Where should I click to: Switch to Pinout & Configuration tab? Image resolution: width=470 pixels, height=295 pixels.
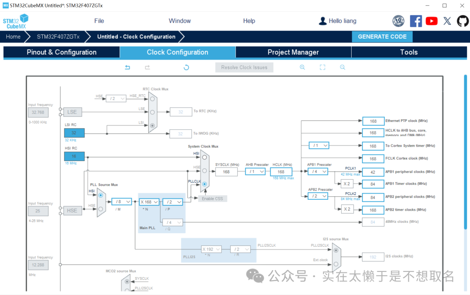pos(61,52)
